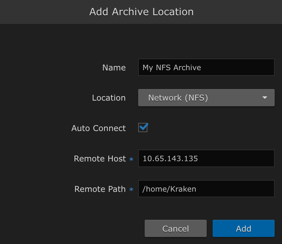Uncheck the Auto Connect checkbox
Image resolution: width=282 pixels, height=244 pixels.
coord(143,128)
